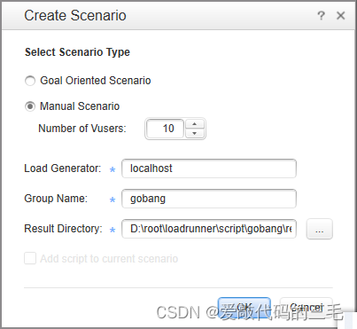This screenshot has width=357, height=329.
Task: Click the Number of Vusers value box
Action: (165, 129)
